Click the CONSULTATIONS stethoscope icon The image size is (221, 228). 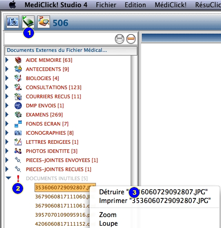click(18, 87)
